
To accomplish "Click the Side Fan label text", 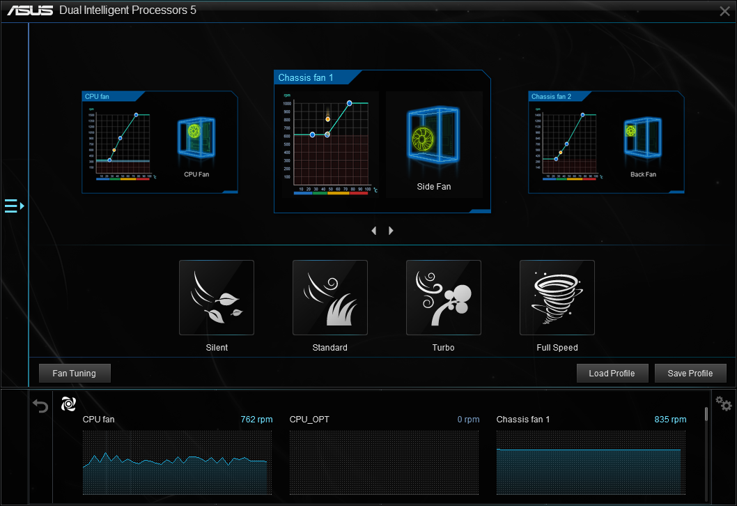I will 434,187.
